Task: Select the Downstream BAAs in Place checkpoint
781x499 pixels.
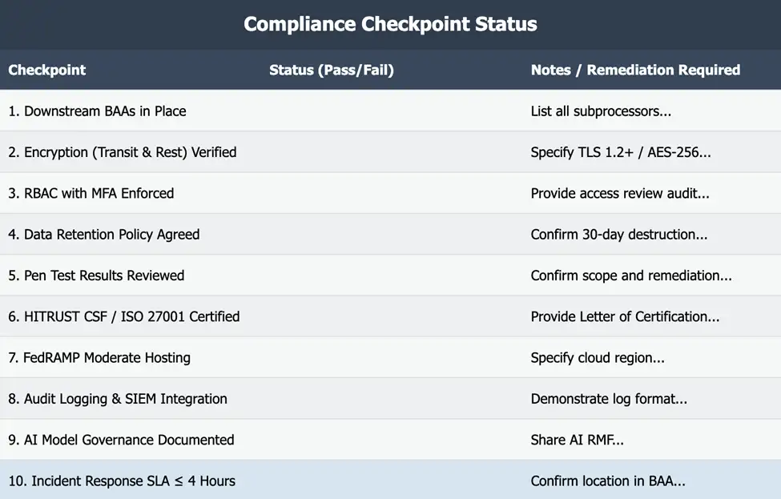Action: [97, 111]
